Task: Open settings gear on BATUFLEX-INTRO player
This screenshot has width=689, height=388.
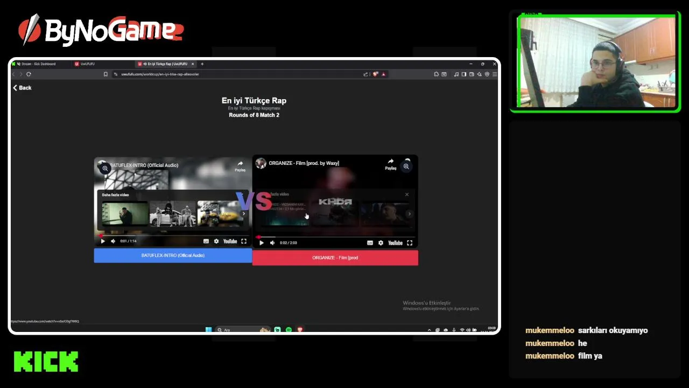Action: (216, 241)
